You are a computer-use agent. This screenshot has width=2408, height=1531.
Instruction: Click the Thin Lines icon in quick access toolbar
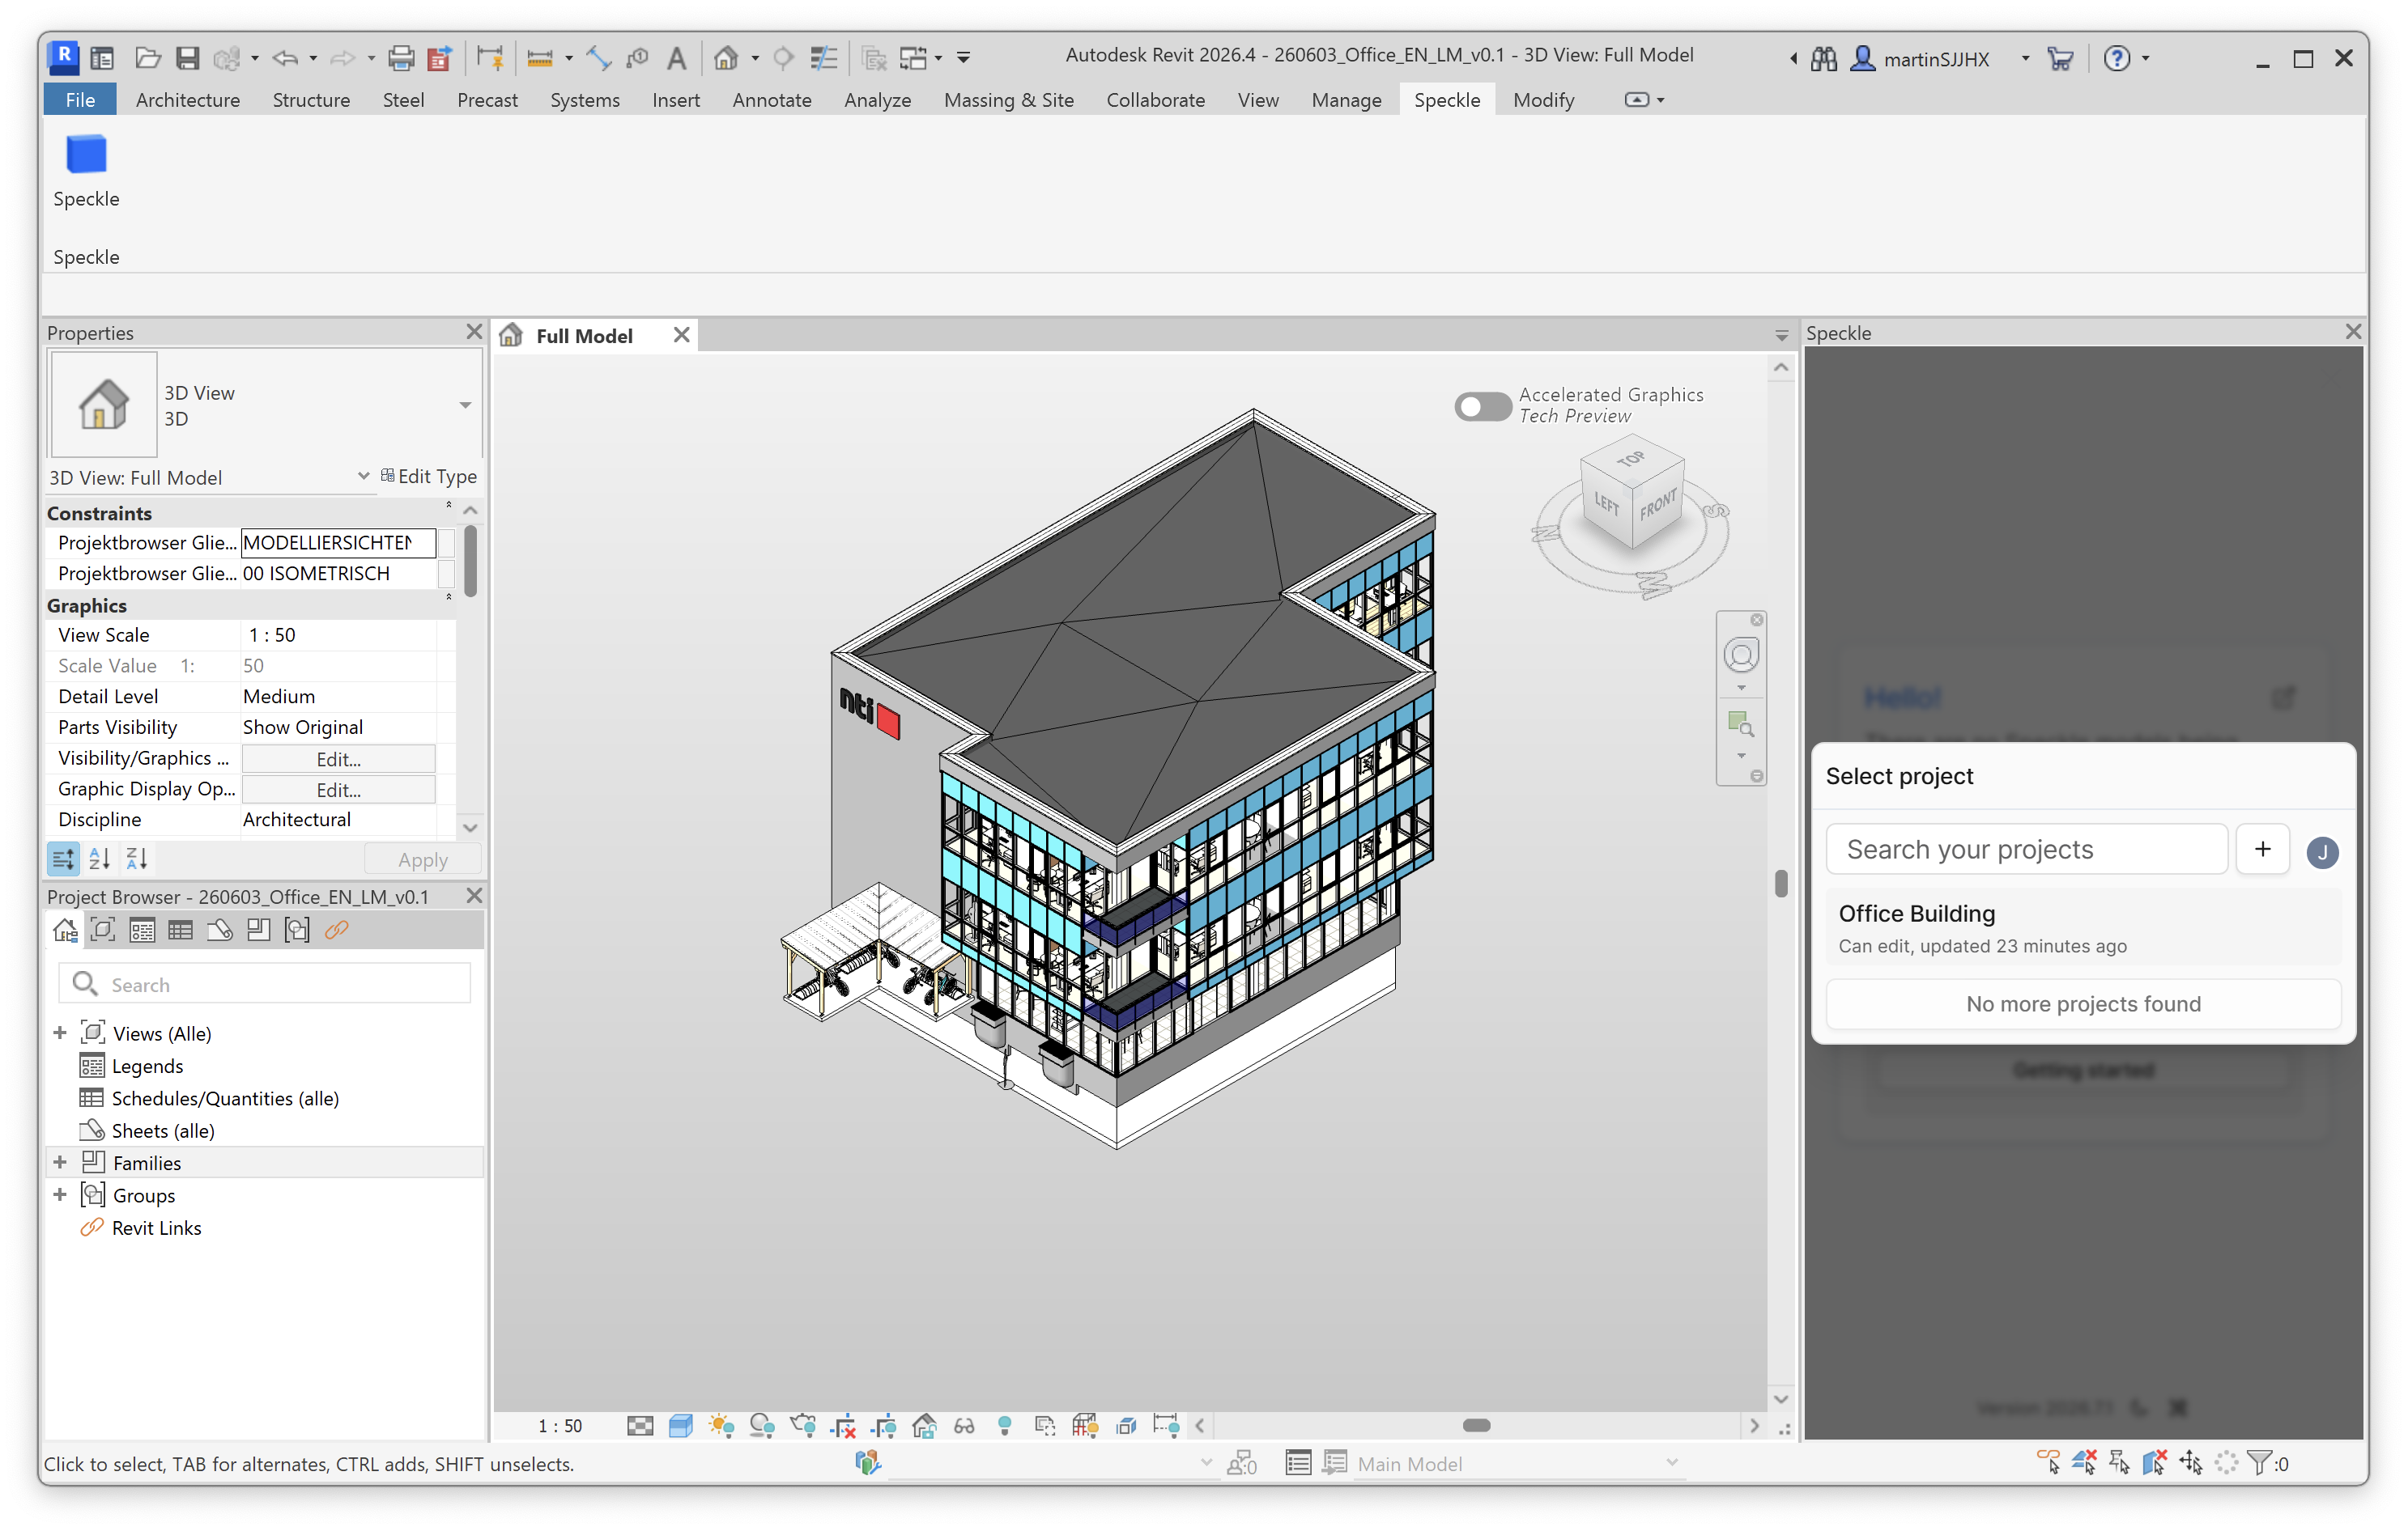pos(823,58)
